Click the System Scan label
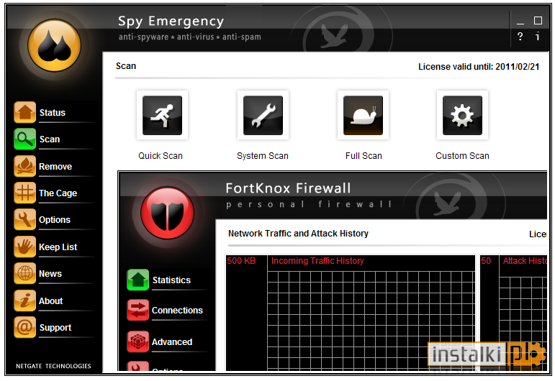555x381 pixels. [263, 156]
